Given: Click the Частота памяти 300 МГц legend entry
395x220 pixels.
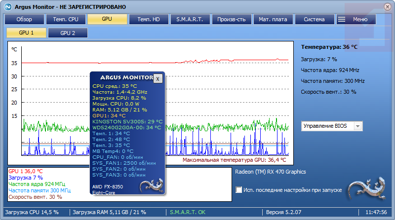Looking at the screenshot, I should pyautogui.click(x=39, y=190).
